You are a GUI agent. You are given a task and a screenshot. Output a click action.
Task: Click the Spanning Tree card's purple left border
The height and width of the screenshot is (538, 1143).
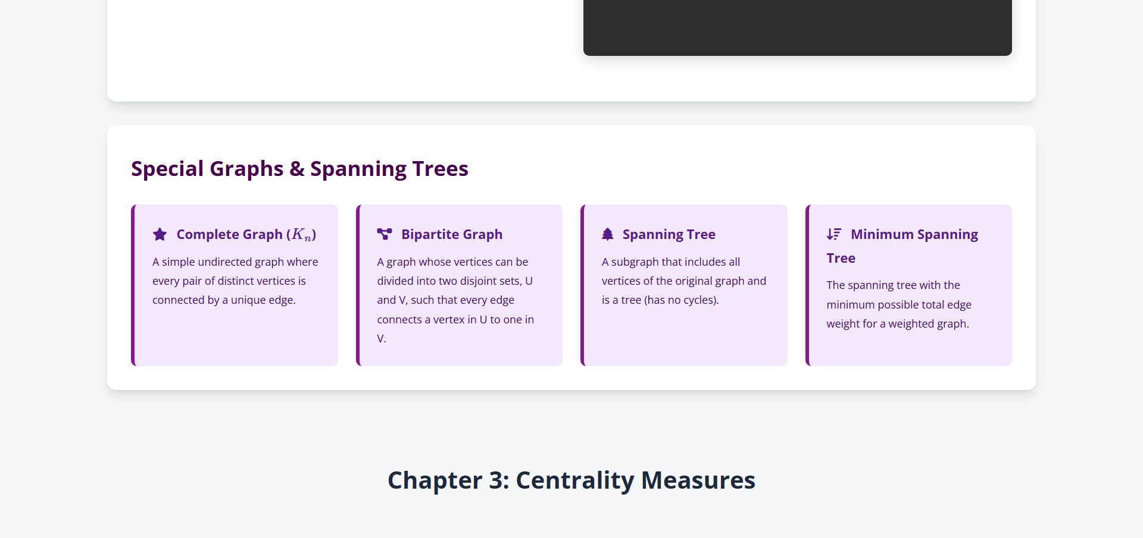pyautogui.click(x=583, y=285)
